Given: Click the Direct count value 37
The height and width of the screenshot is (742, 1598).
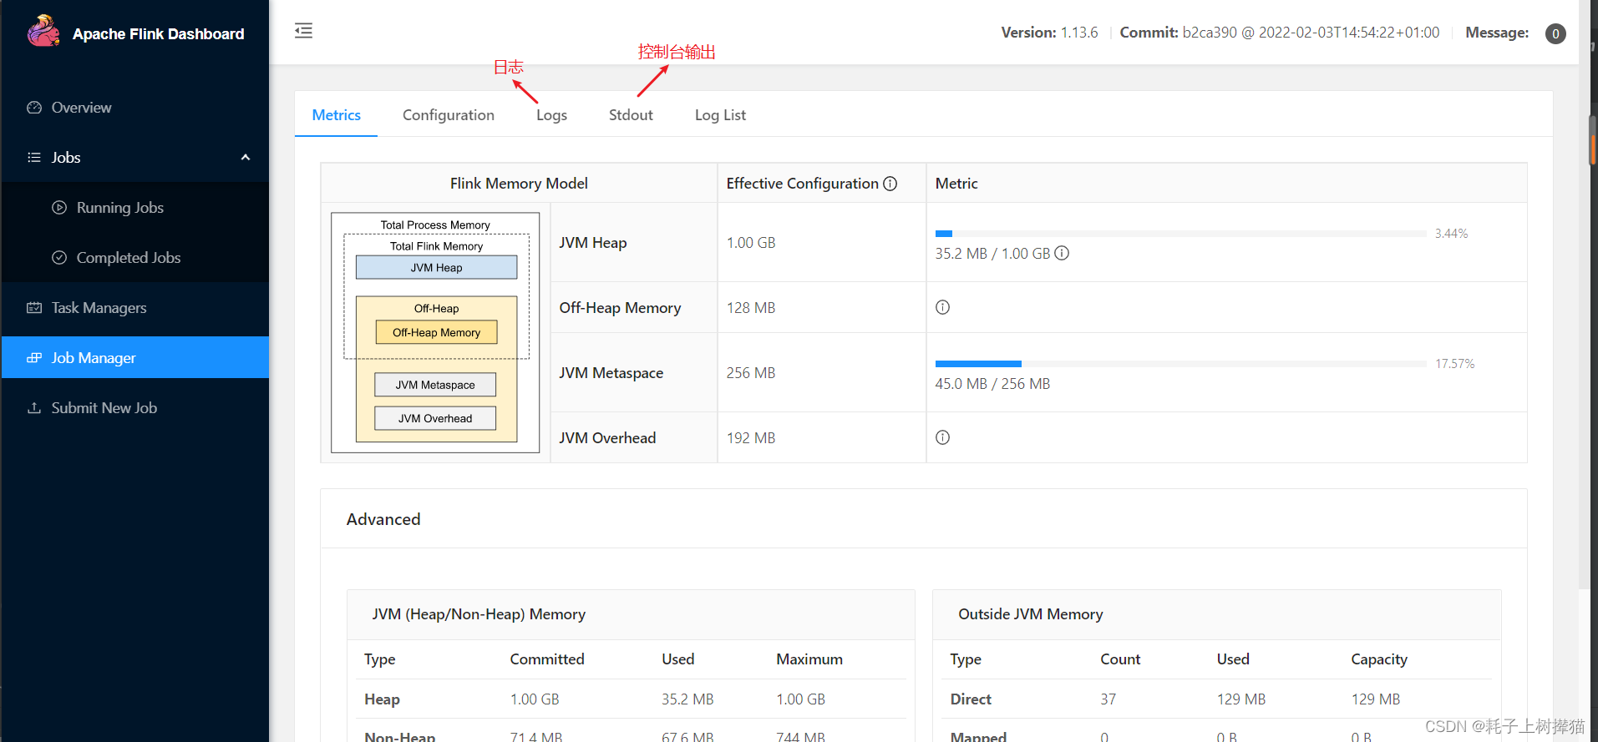Looking at the screenshot, I should [x=1108, y=699].
